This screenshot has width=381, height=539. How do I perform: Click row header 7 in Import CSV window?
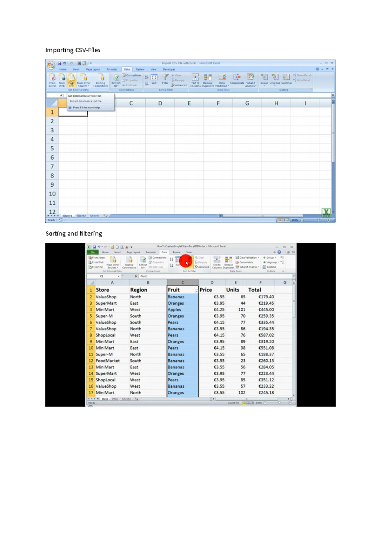(x=52, y=166)
